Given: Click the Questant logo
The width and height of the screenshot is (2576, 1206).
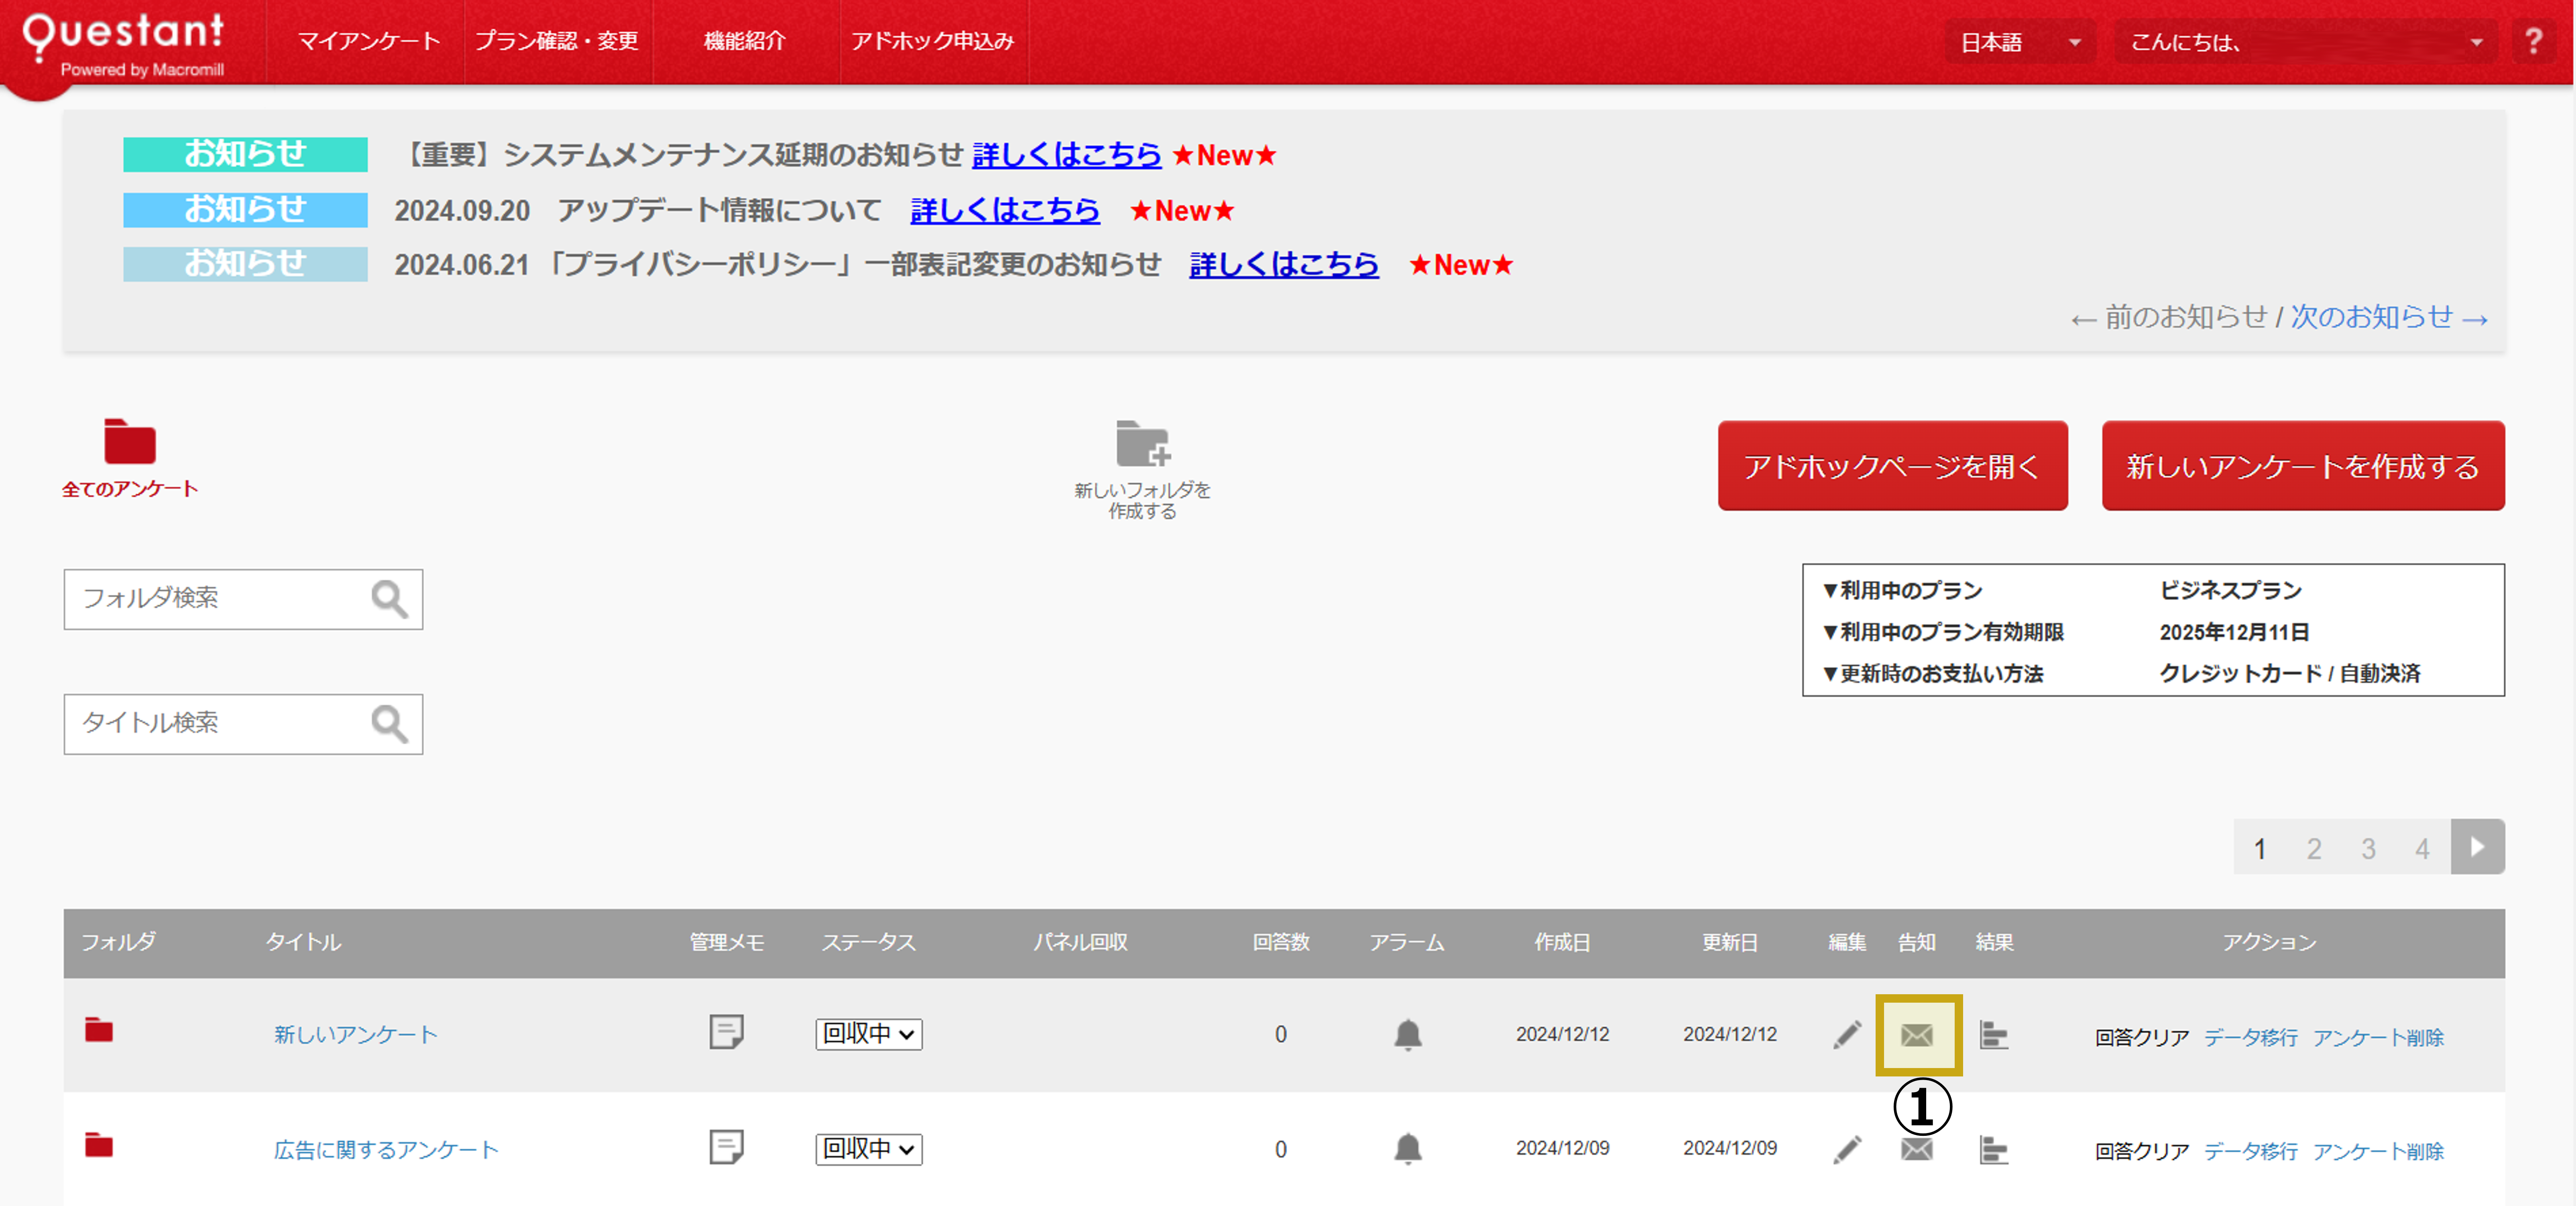Looking at the screenshot, I should pos(122,44).
